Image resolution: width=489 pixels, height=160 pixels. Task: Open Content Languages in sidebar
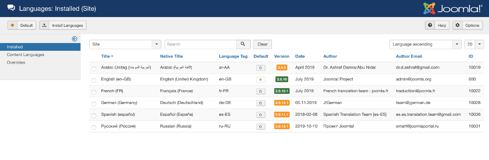(x=26, y=54)
